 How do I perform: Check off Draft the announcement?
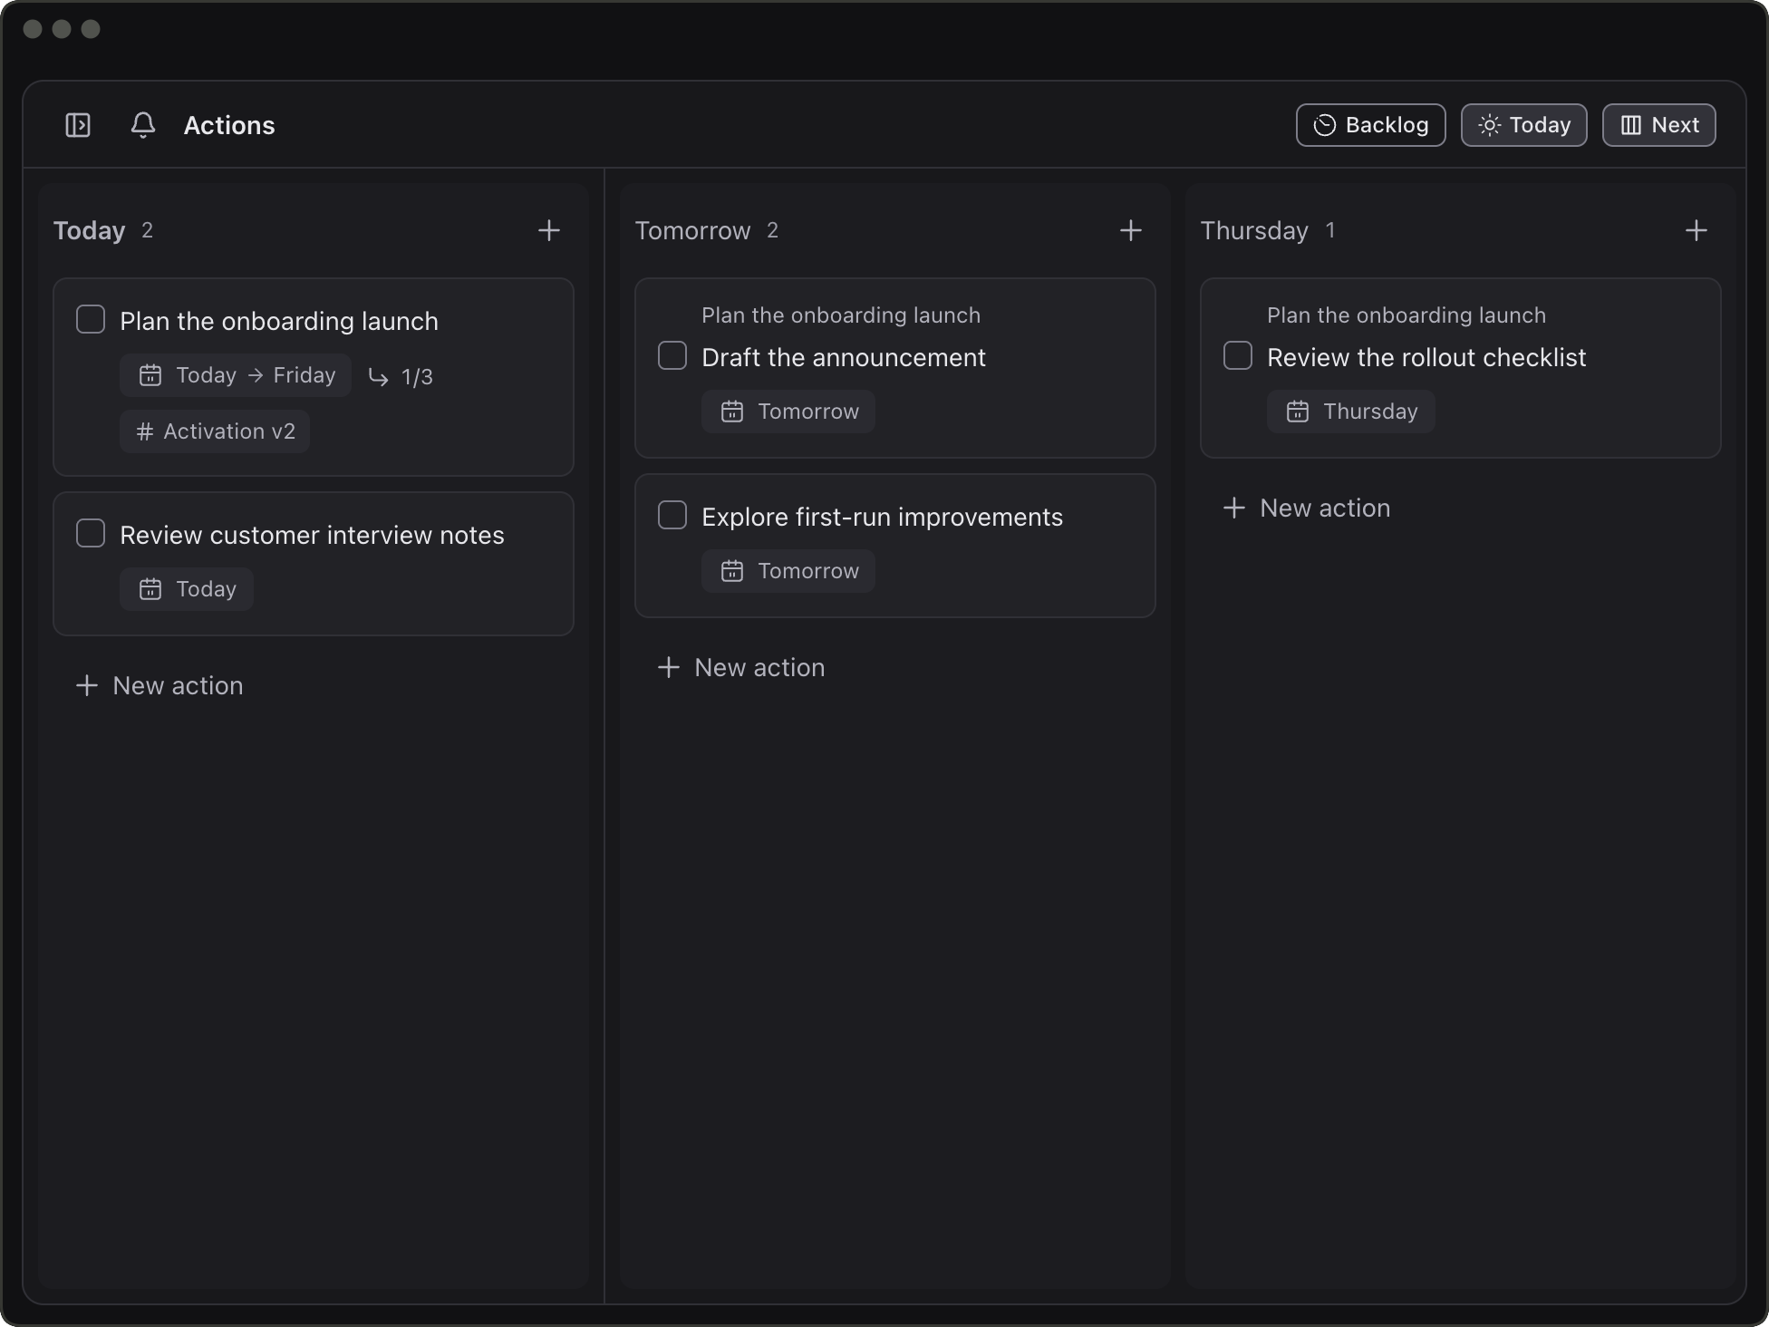point(672,355)
